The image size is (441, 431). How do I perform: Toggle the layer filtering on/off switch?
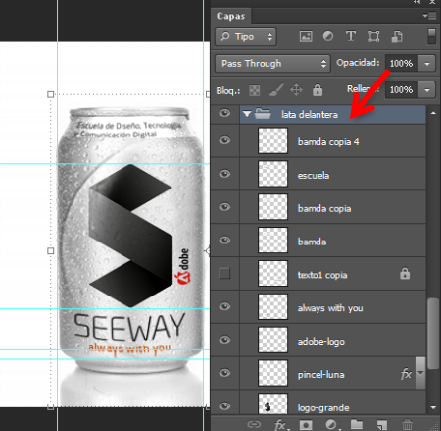[431, 36]
